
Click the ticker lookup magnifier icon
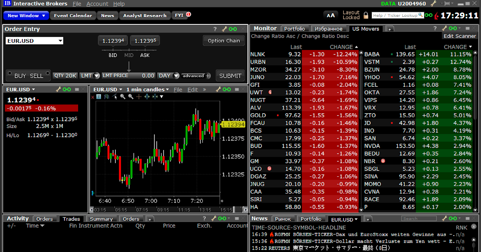point(420,15)
